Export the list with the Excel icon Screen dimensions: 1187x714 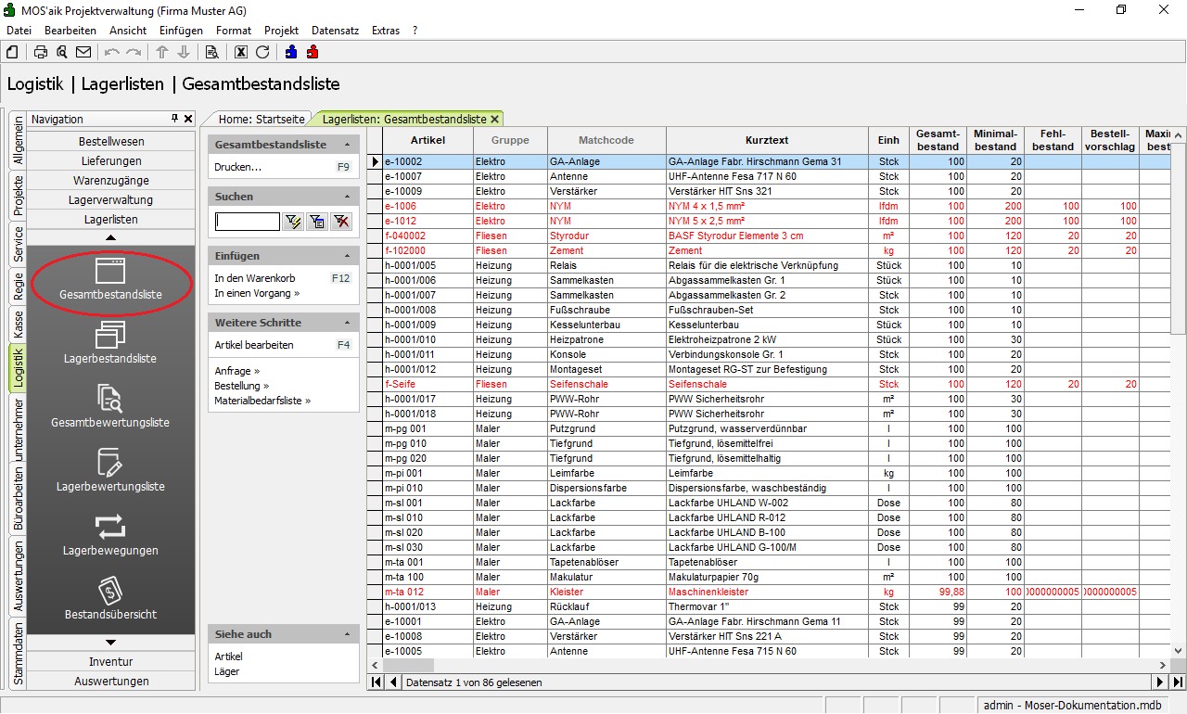click(241, 52)
